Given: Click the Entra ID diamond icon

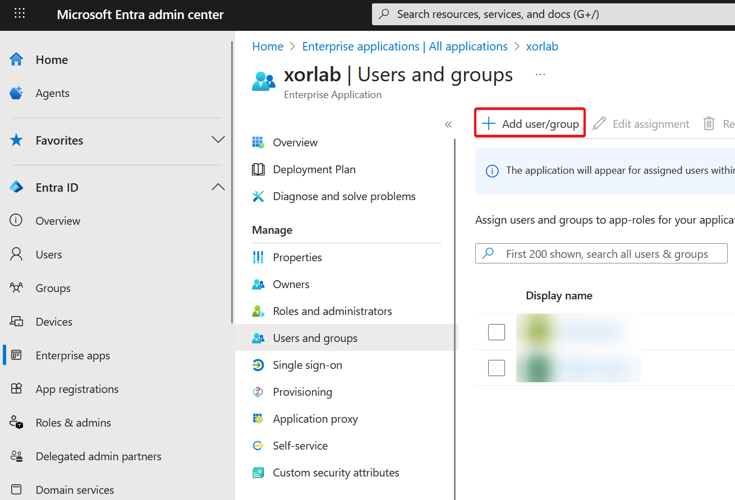Looking at the screenshot, I should (x=16, y=187).
